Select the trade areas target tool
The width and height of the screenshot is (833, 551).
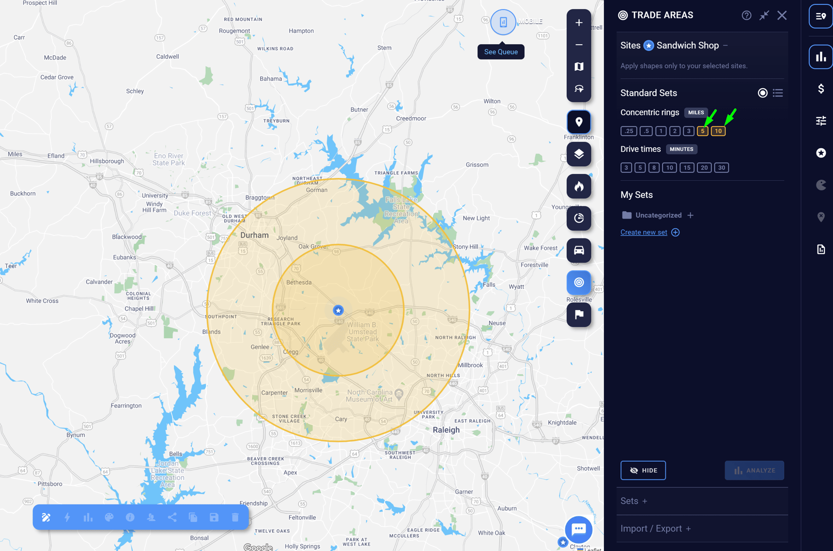[579, 283]
